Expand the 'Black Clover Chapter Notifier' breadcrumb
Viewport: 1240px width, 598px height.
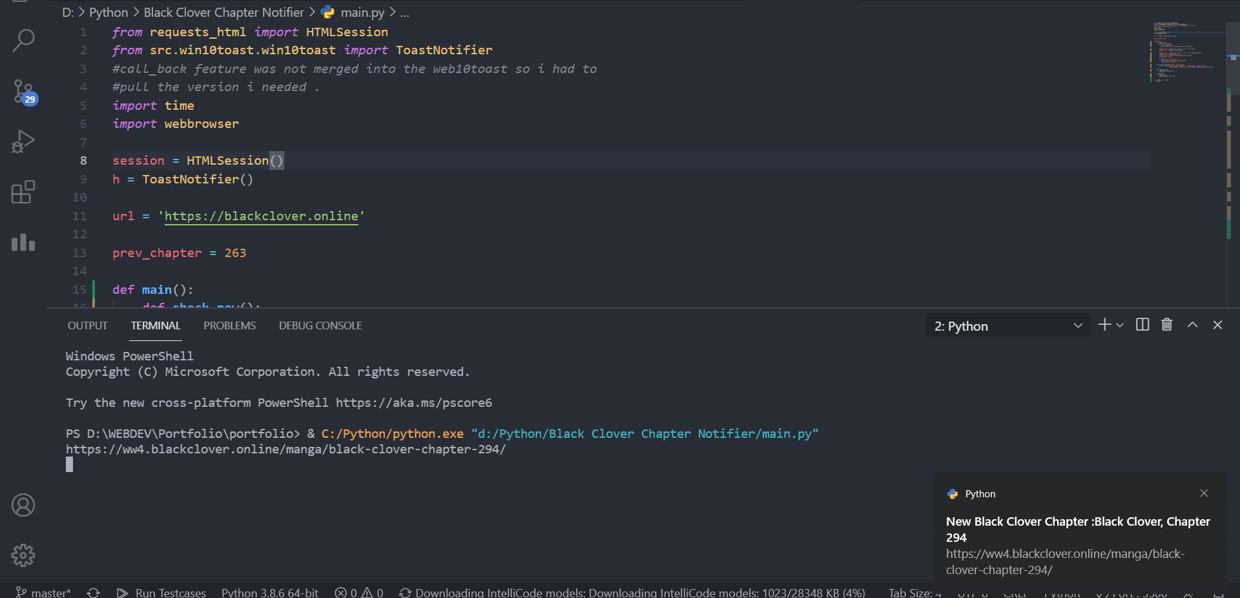click(223, 12)
